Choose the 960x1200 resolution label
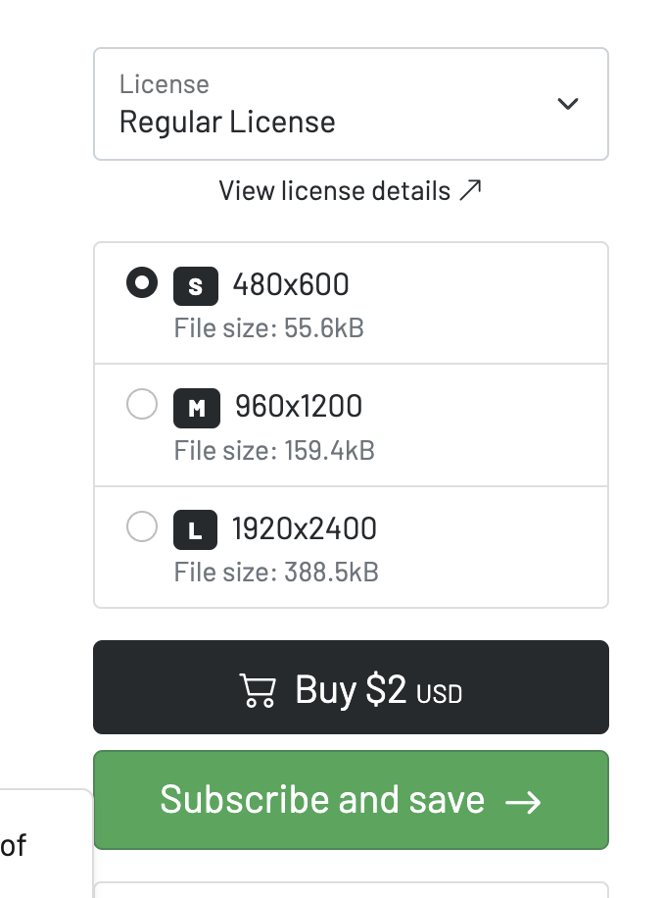664x898 pixels. 299,407
